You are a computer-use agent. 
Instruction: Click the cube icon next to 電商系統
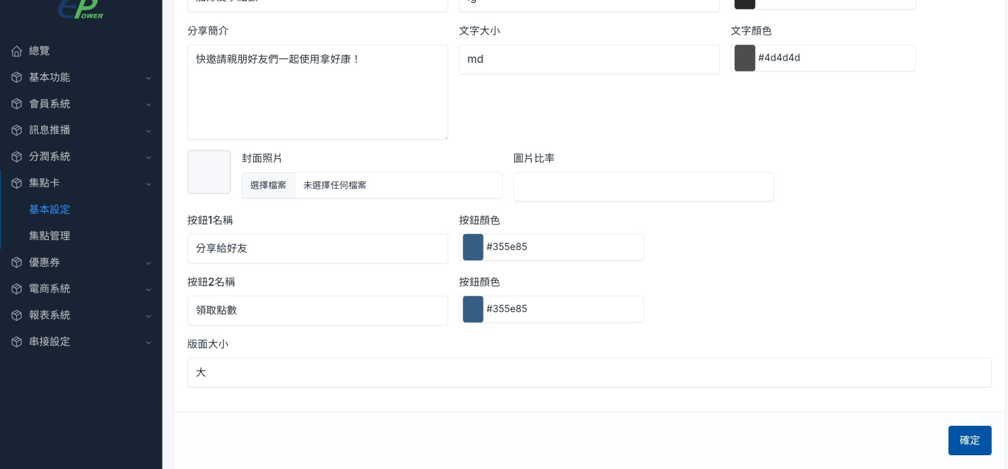17,288
